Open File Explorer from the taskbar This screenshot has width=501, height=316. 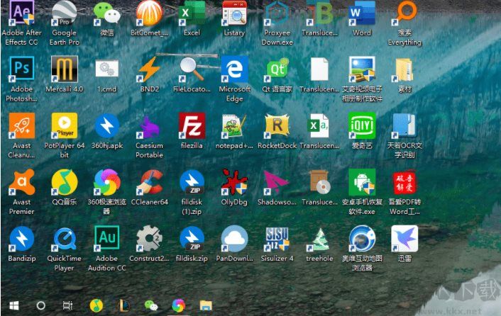pos(206,305)
